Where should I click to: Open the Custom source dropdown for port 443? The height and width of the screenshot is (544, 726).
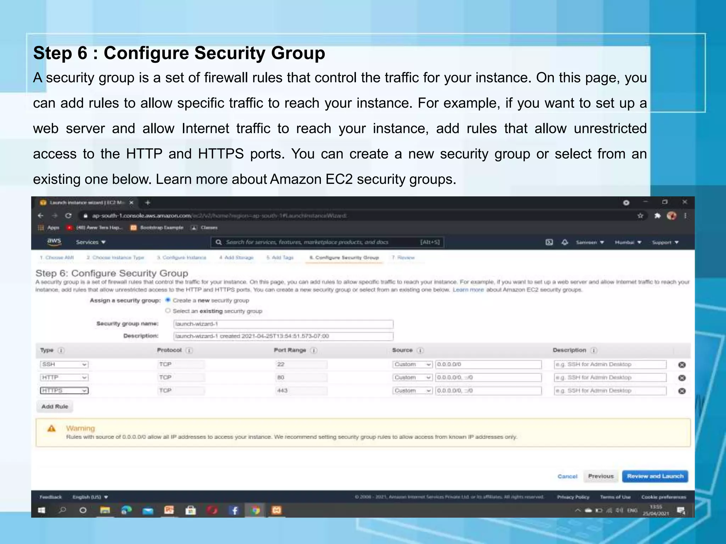pyautogui.click(x=412, y=391)
